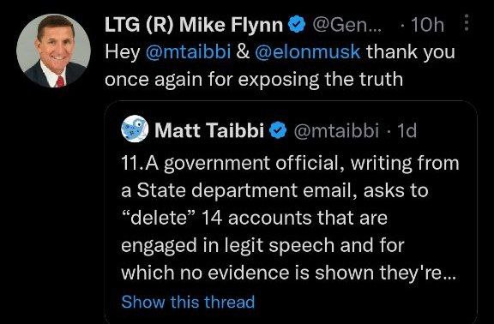Follow the @mtaibbi mention link
This screenshot has height=324, width=494.
coord(188,51)
